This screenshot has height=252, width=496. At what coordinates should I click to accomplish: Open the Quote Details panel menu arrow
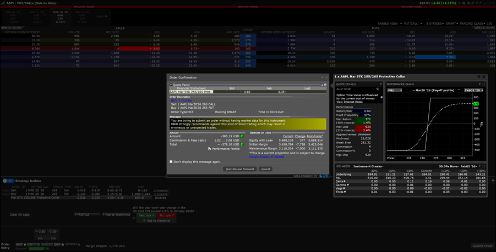[381, 84]
